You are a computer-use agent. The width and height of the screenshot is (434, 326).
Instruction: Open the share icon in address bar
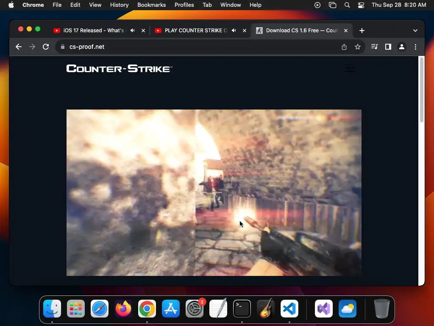[x=344, y=47]
